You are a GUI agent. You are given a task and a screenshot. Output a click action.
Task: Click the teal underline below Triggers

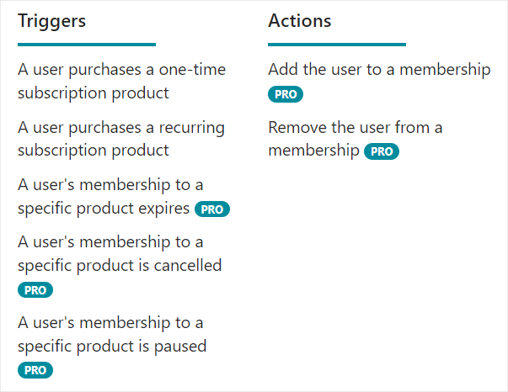87,45
